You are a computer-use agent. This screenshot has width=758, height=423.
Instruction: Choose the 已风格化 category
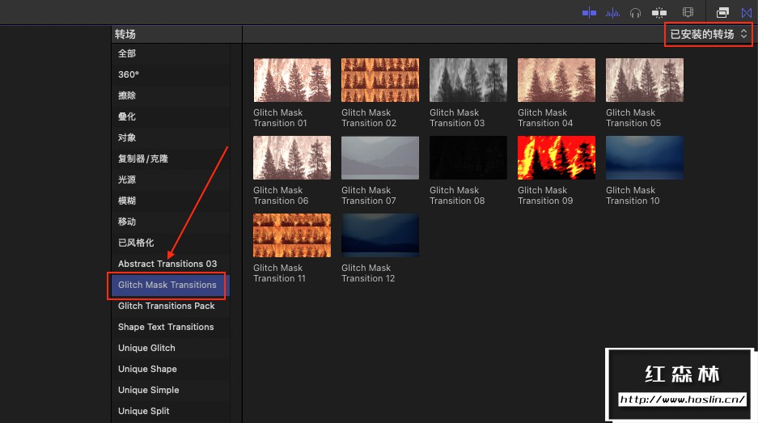pos(172,243)
